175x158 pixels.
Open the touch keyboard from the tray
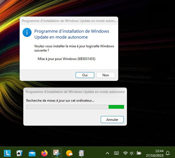click(x=116, y=153)
